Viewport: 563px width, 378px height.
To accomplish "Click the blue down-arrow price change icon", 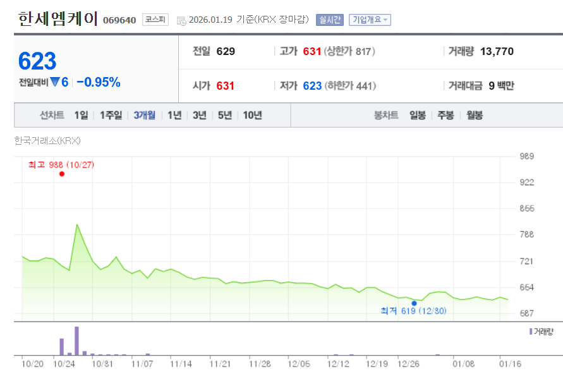I will (54, 82).
